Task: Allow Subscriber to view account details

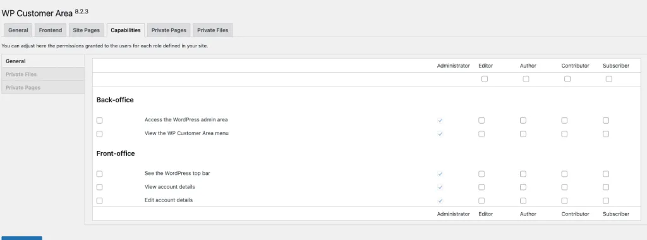Action: [x=606, y=187]
